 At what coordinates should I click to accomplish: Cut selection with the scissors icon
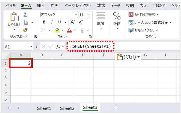pos(25,15)
